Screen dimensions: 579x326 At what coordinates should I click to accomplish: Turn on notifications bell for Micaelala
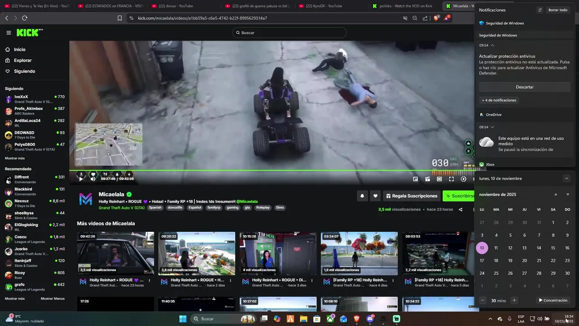coord(362,196)
